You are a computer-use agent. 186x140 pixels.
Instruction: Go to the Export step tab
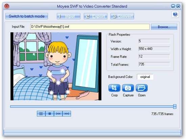[95, 16]
